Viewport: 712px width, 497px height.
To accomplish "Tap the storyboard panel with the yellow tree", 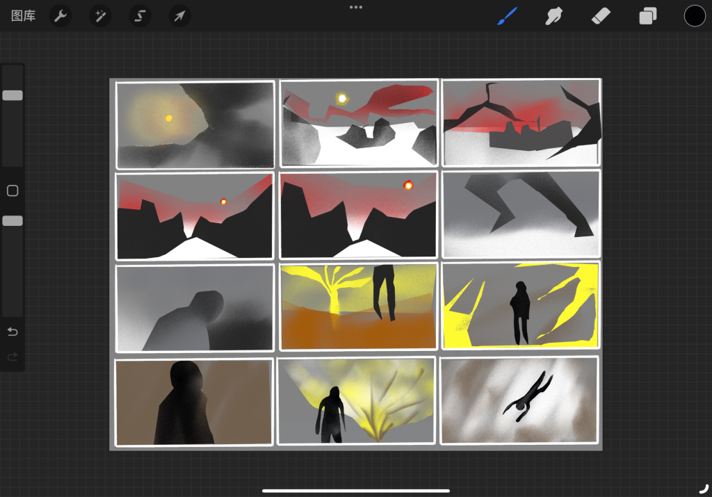I will tap(358, 307).
